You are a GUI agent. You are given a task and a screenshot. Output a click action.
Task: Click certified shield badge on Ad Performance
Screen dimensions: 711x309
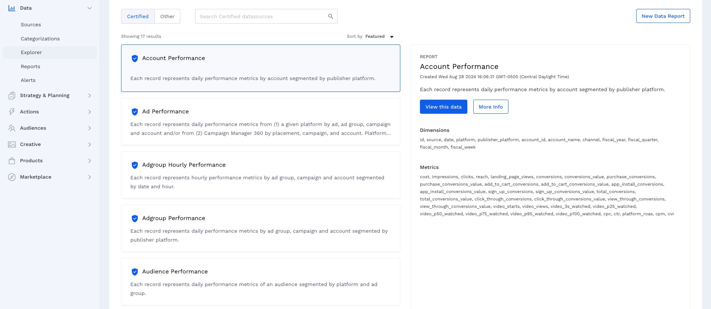point(135,112)
